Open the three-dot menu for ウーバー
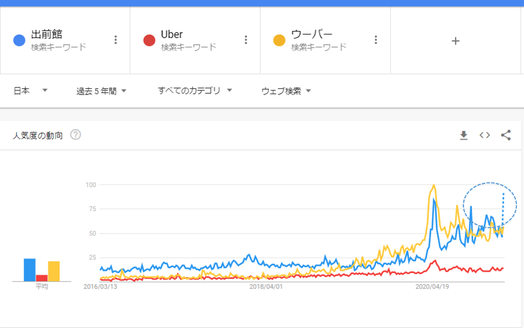This screenshot has height=328, width=524. click(376, 40)
